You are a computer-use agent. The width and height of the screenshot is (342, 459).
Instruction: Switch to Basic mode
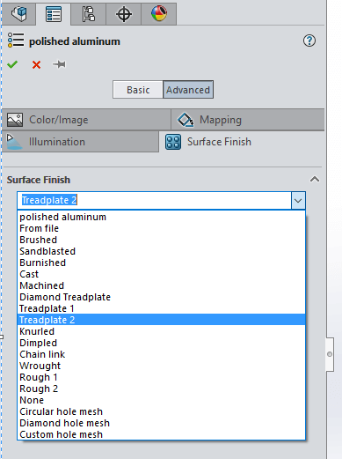(x=138, y=90)
